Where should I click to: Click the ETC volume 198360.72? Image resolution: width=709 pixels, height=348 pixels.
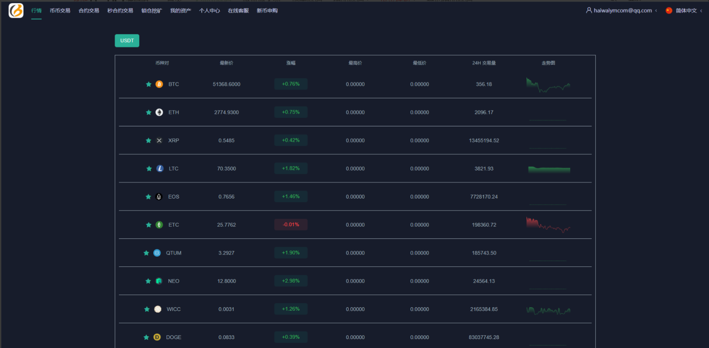484,225
